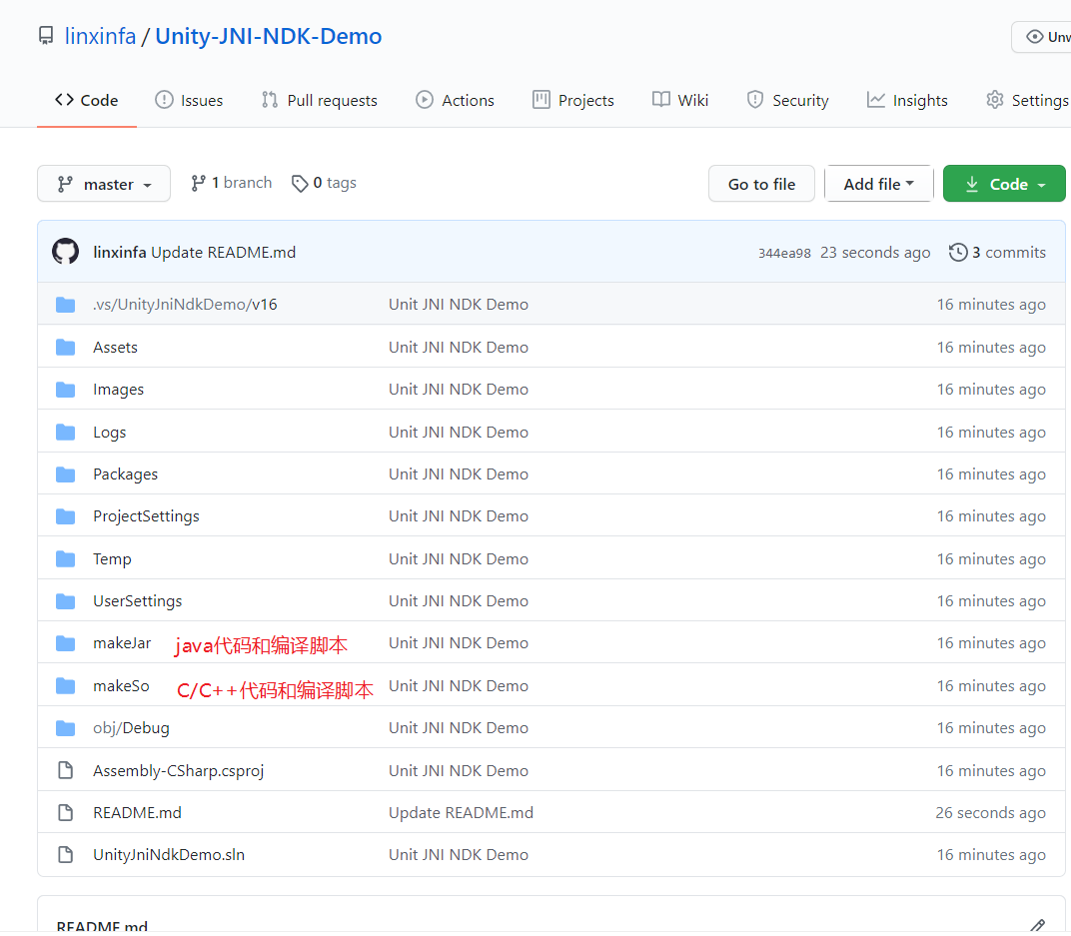Open the linxinfa owner profile link

tap(100, 36)
